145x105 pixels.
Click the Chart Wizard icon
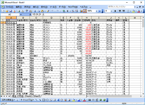click(81, 11)
